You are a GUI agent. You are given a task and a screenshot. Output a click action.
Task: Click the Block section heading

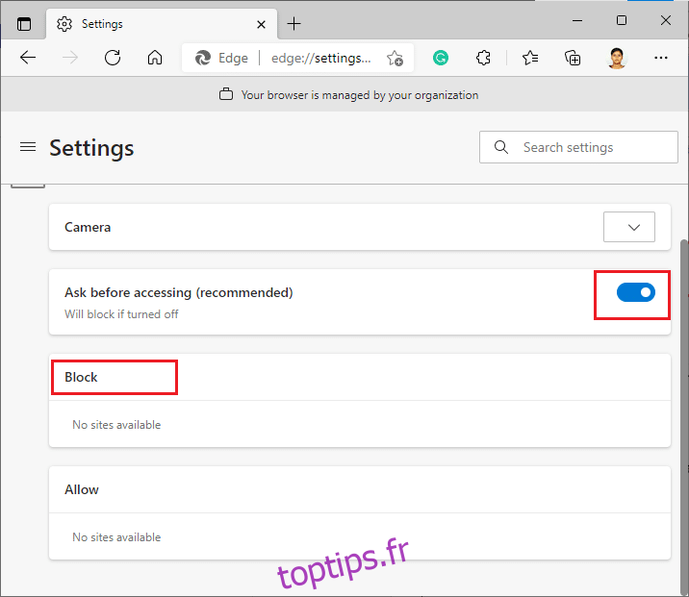pyautogui.click(x=81, y=377)
